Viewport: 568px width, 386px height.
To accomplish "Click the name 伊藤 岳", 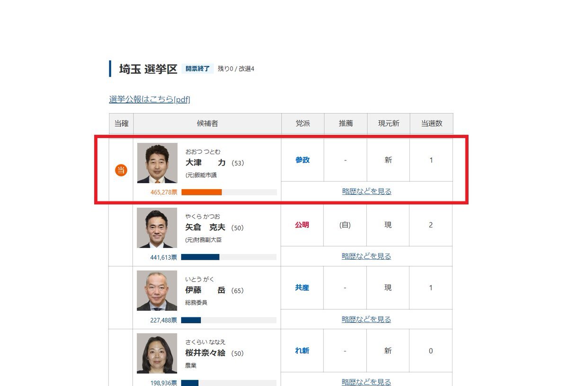I will coord(205,290).
